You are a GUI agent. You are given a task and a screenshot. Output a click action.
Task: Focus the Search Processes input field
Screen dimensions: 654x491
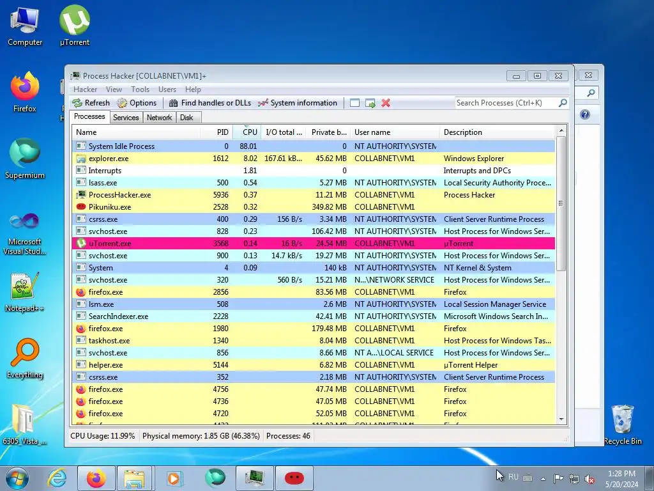(506, 103)
